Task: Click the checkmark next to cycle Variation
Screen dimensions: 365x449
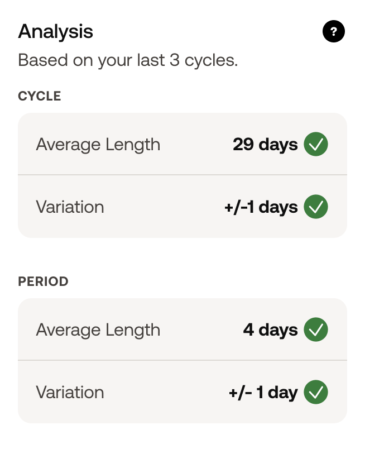Action: pyautogui.click(x=315, y=207)
